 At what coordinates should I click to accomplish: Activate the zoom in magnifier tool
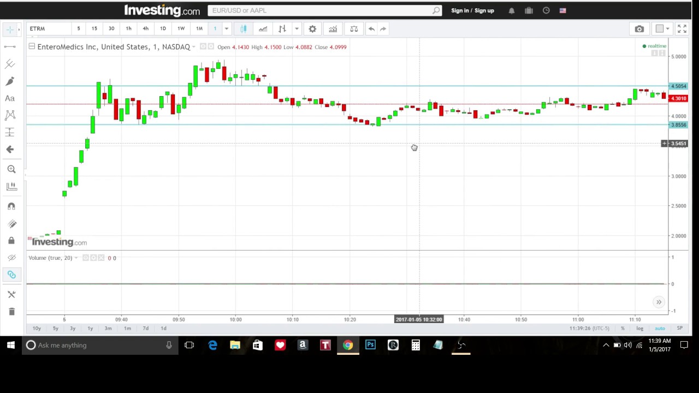pos(11,169)
